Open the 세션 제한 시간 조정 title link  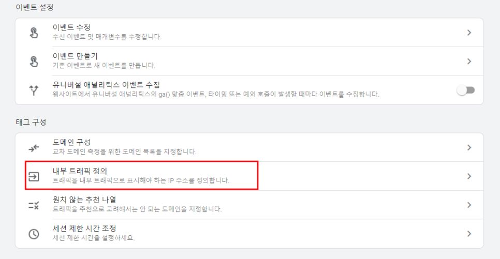click(x=84, y=228)
